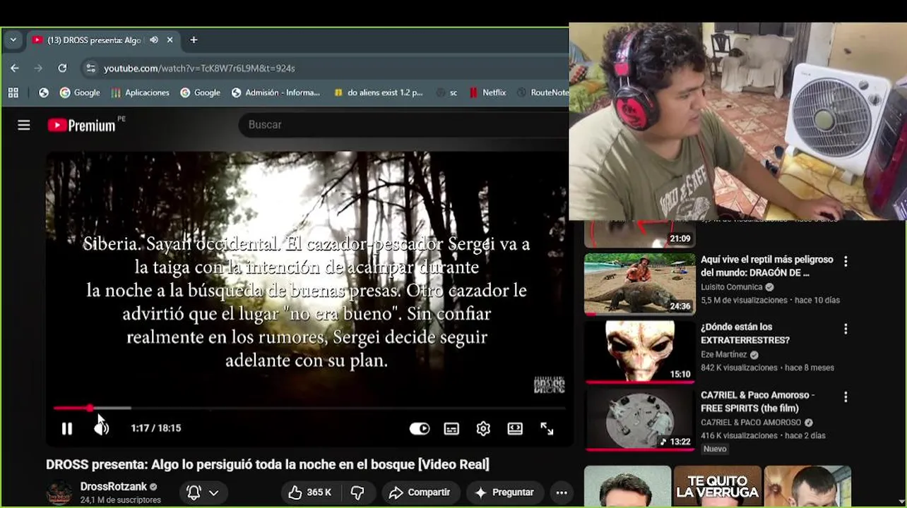Open the DRAGÓN DE Komodo video thumbnail
The image size is (907, 508).
pos(639,284)
